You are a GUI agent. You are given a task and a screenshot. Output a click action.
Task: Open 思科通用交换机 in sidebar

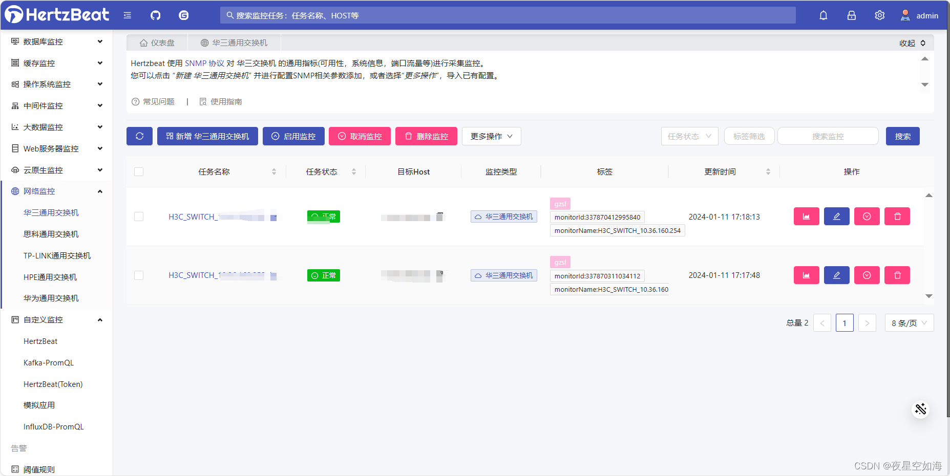tap(51, 234)
